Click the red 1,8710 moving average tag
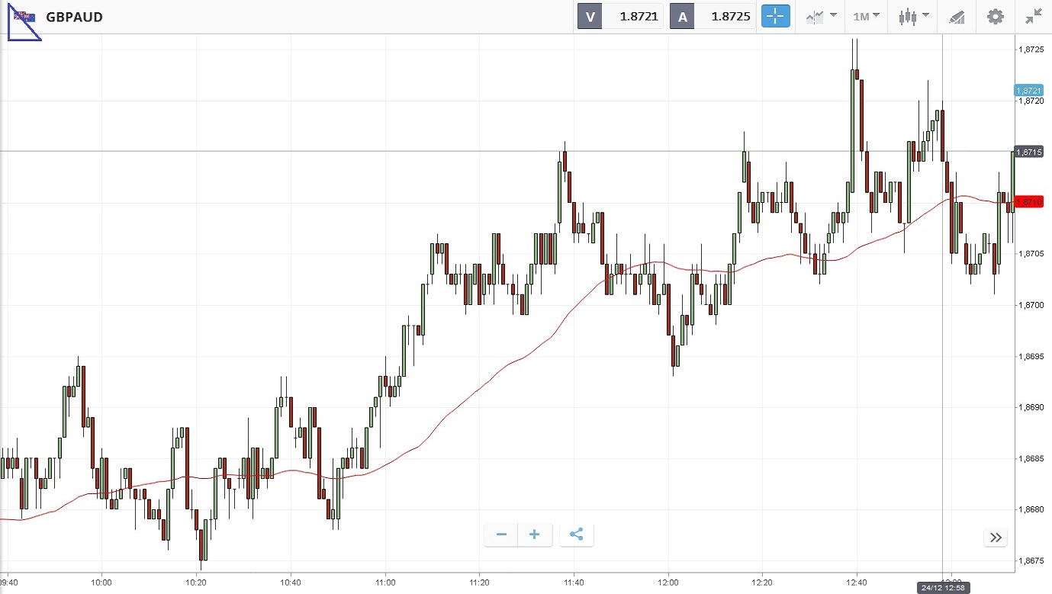The width and height of the screenshot is (1052, 594). coord(1028,202)
